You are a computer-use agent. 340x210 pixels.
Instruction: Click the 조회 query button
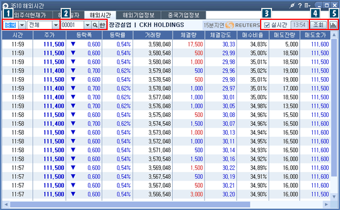point(318,25)
